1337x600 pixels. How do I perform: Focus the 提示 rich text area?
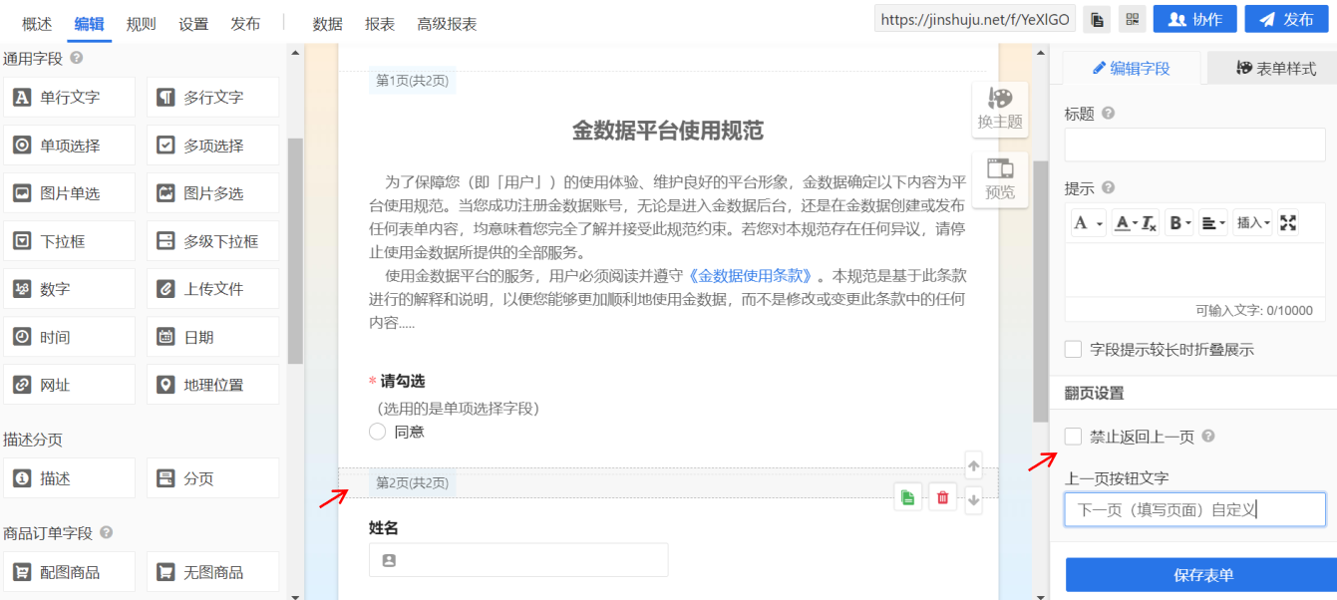[x=1195, y=269]
